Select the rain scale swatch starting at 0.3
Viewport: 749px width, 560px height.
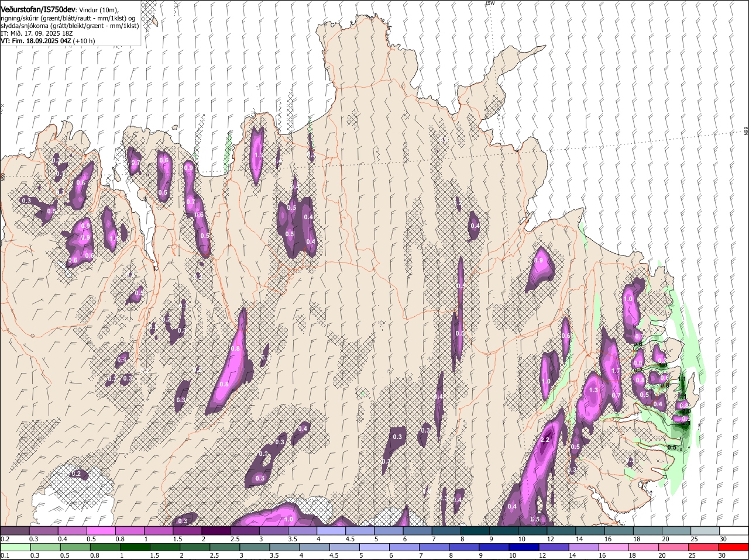pyautogui.click(x=45, y=548)
